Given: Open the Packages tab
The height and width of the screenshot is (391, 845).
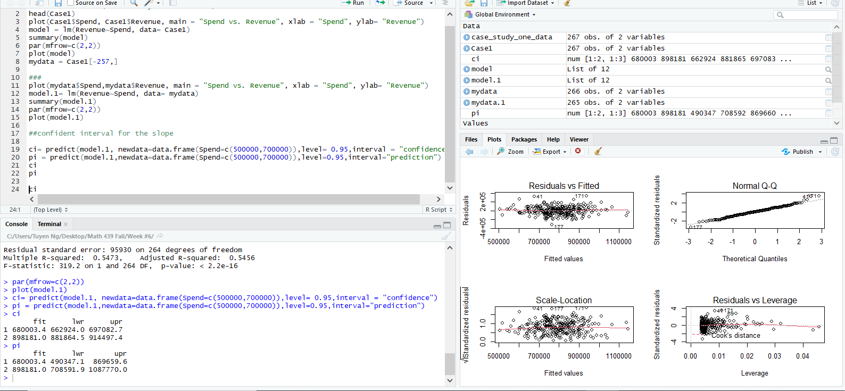Looking at the screenshot, I should [x=524, y=139].
